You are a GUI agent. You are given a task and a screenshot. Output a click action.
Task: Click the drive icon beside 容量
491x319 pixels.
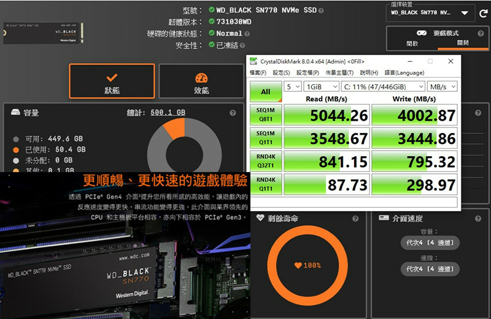point(15,112)
